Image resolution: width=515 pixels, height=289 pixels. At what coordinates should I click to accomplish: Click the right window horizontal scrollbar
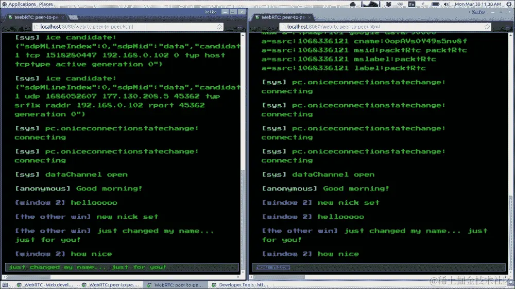click(x=279, y=277)
